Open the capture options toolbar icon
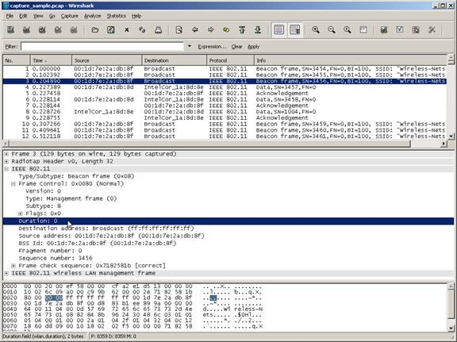The height and width of the screenshot is (342, 457). point(26,29)
